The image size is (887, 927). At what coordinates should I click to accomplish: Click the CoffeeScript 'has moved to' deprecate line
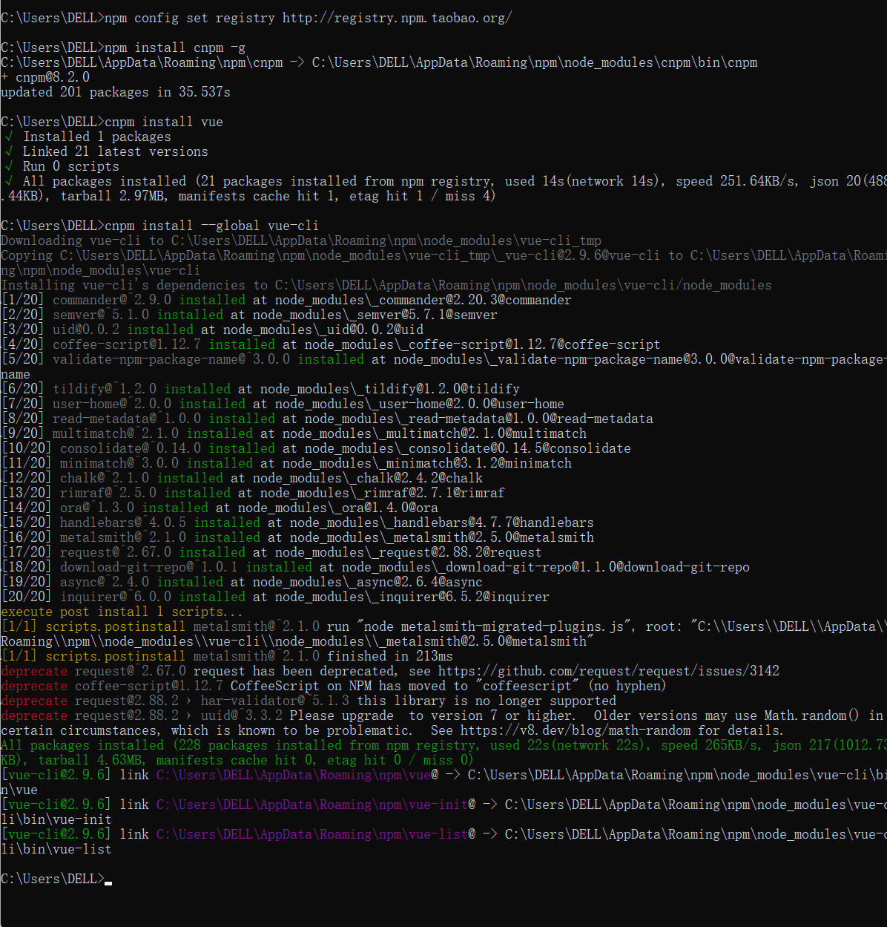click(x=334, y=686)
